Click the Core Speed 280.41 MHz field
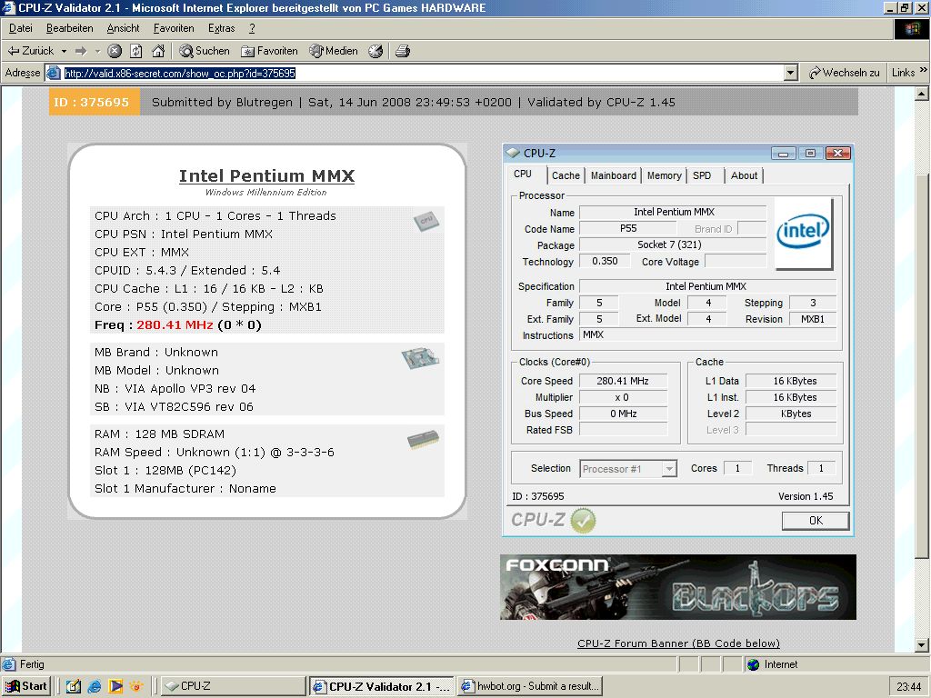This screenshot has height=698, width=931. [x=623, y=381]
